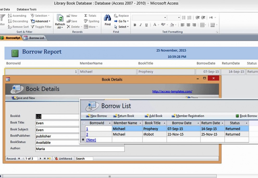Toggle italic text formatting
This screenshot has height=178, width=258.
point(141,25)
